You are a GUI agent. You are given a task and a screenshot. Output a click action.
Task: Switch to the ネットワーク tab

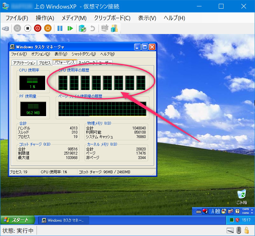coord(87,63)
